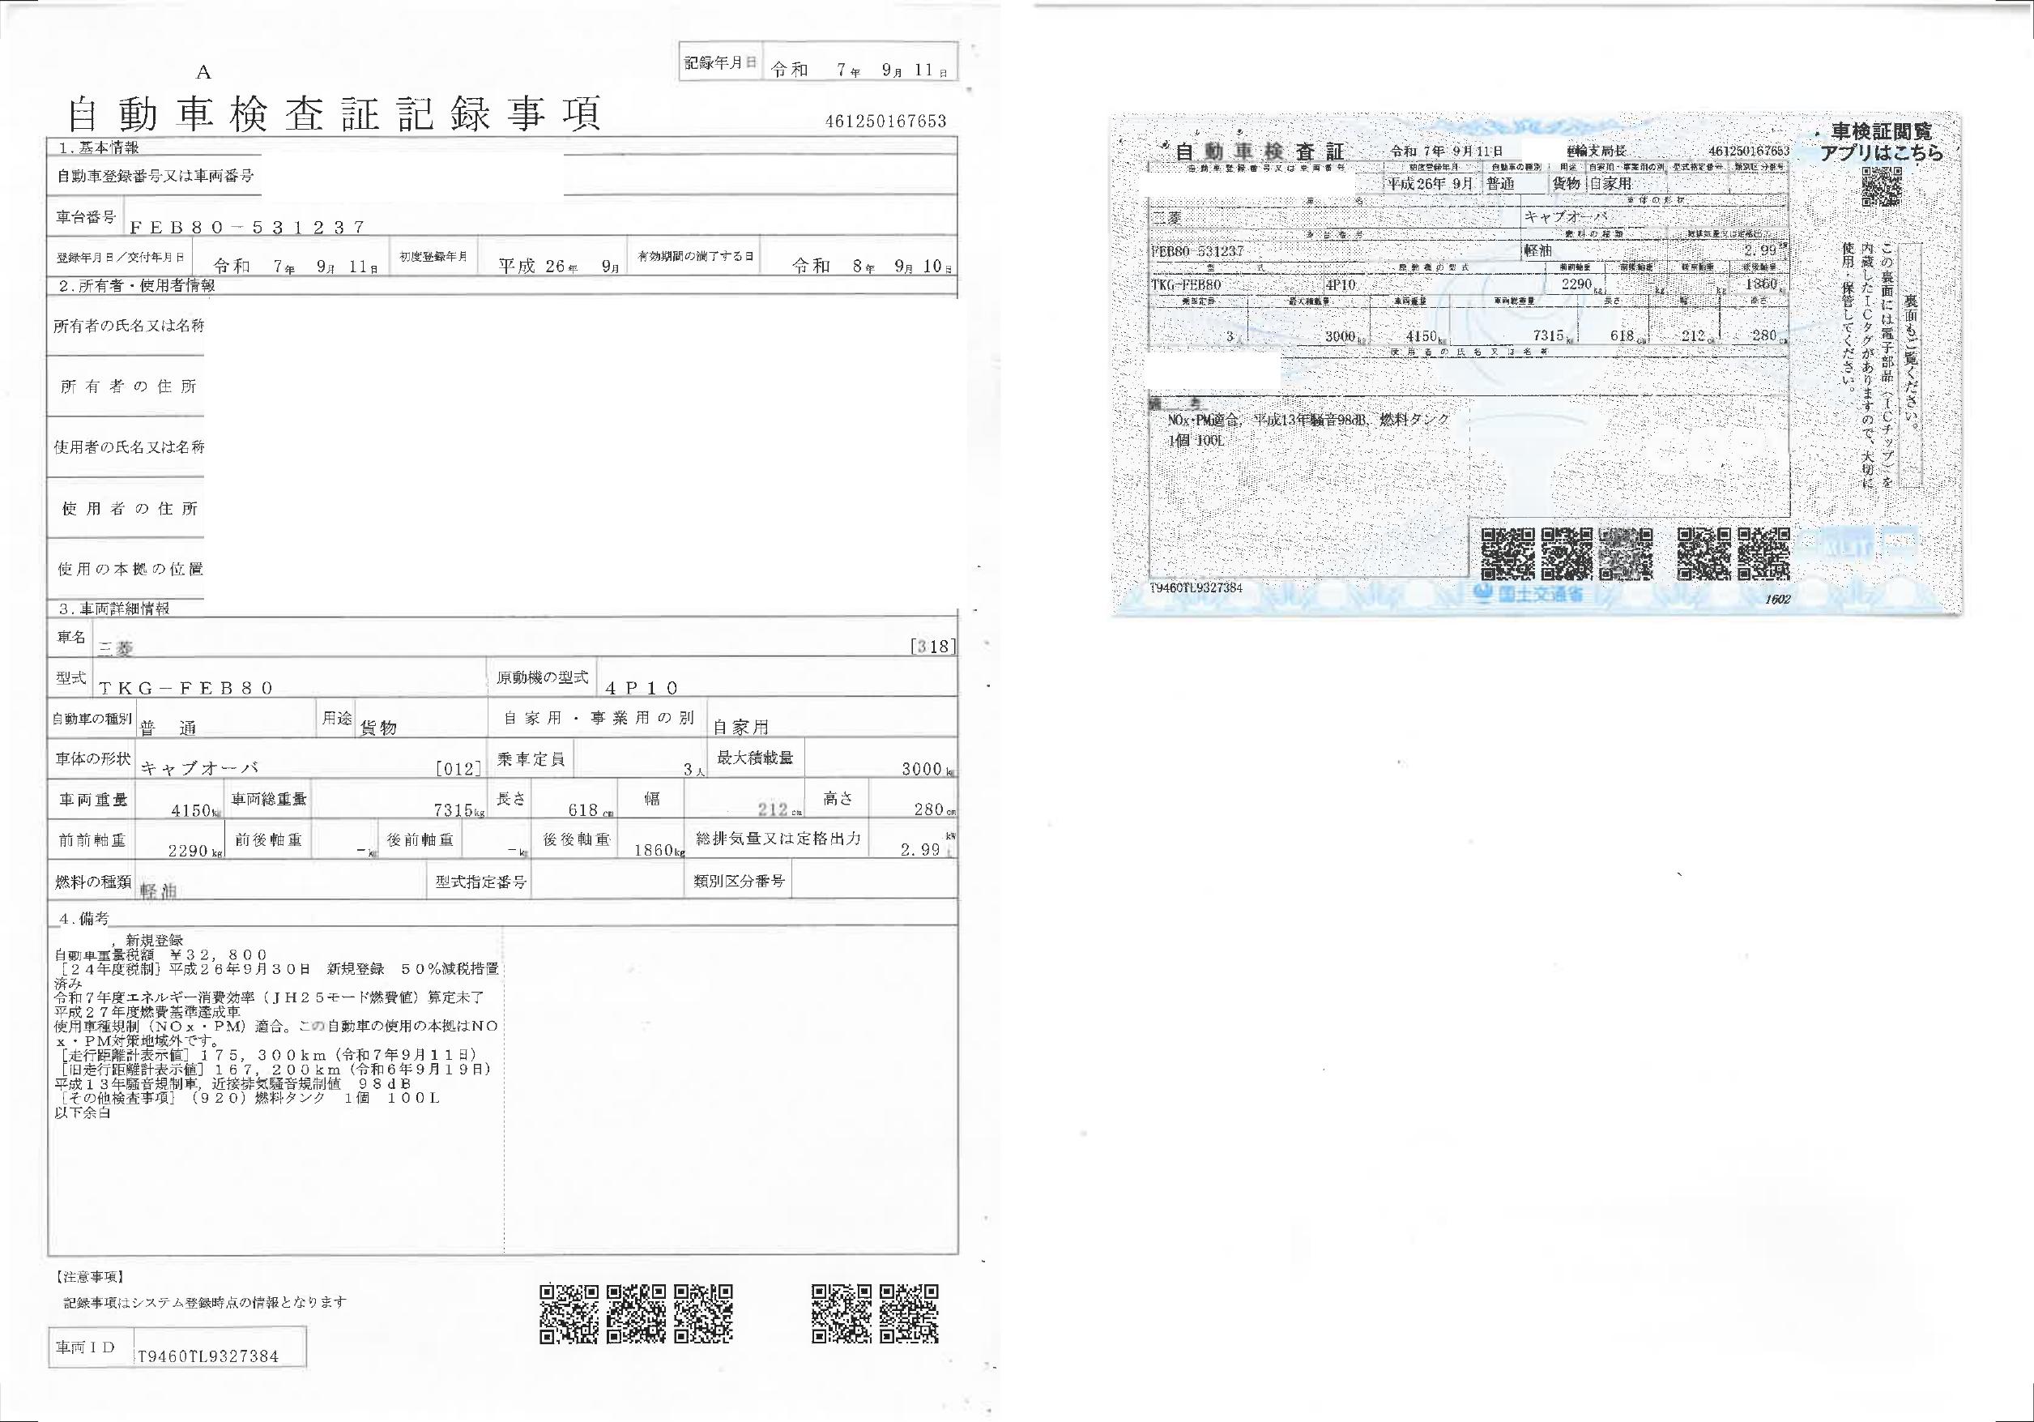Click the 自動車検査証記録事項 main title
Image resolution: width=2034 pixels, height=1422 pixels.
335,115
